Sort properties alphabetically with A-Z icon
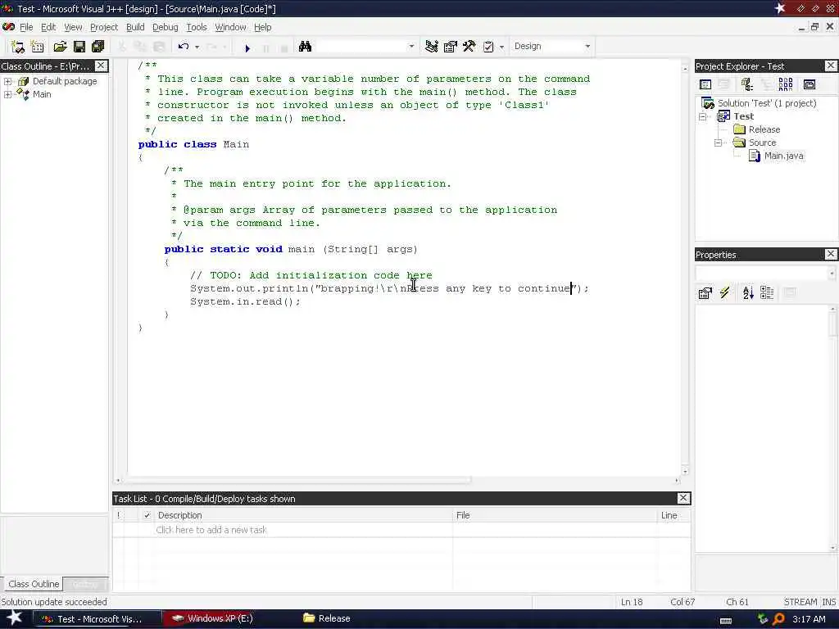The width and height of the screenshot is (839, 629). 748,292
